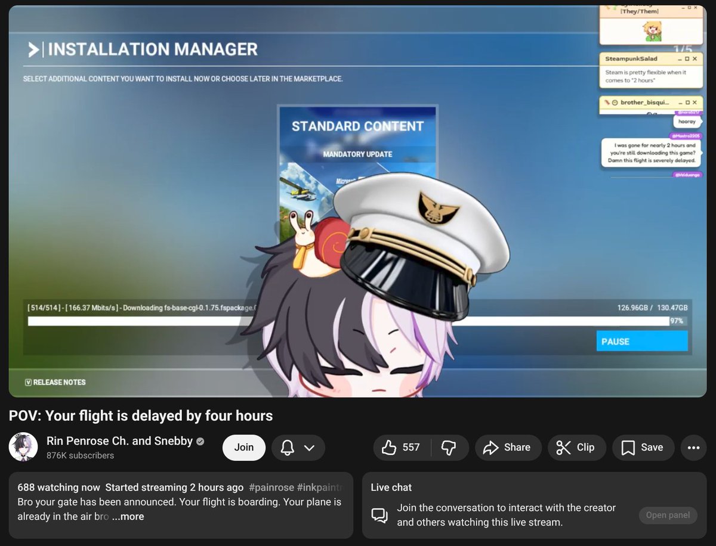The height and width of the screenshot is (546, 716).
Task: Save the video to a playlist
Action: (643, 448)
